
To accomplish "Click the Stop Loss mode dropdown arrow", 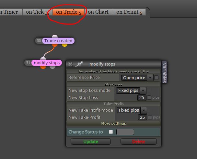I will click(x=143, y=91).
